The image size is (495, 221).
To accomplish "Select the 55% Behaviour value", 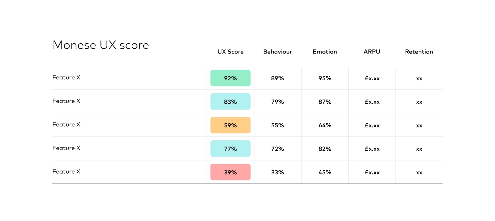I will 277,125.
